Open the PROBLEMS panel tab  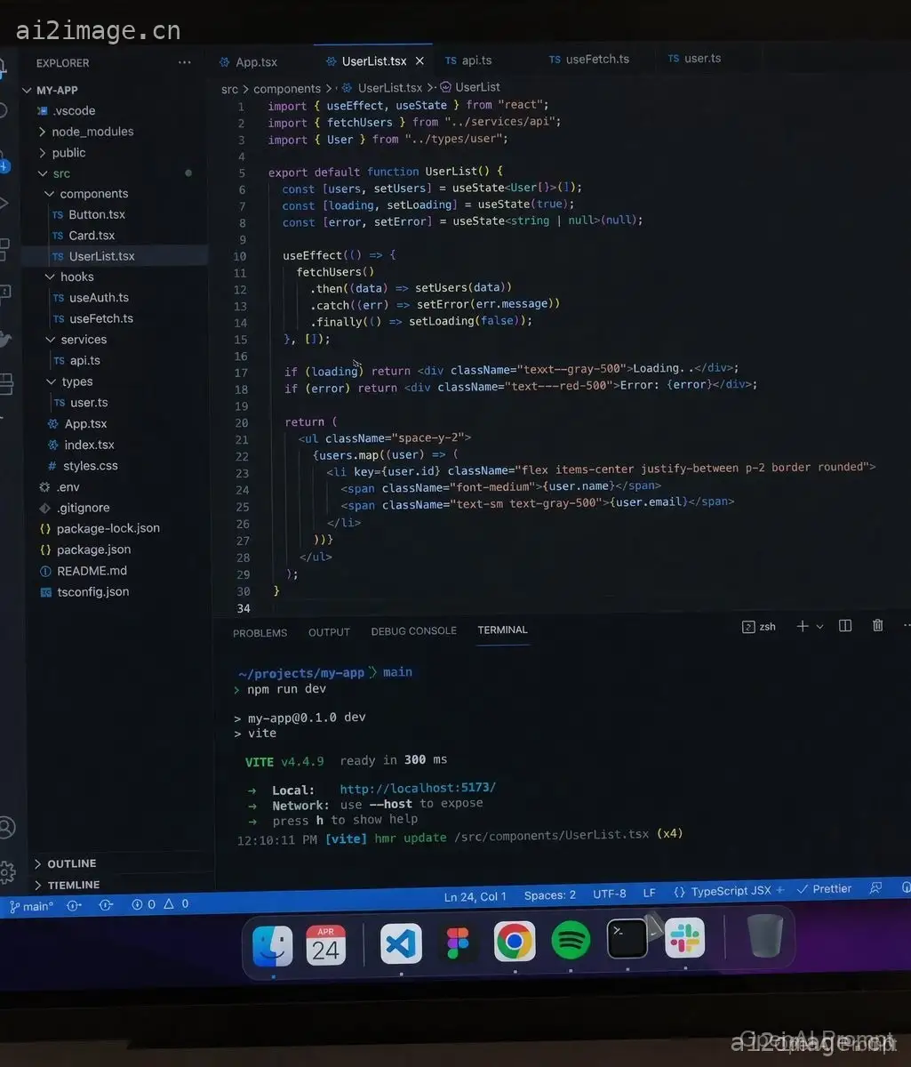[x=260, y=633]
